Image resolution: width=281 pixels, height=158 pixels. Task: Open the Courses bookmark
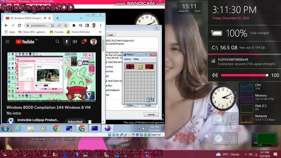coord(57,32)
